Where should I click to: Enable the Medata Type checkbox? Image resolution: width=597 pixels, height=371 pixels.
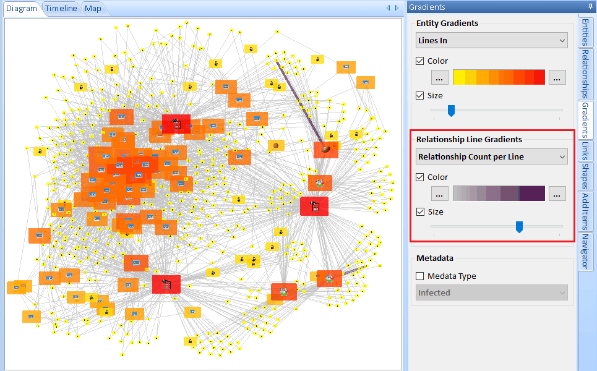[420, 276]
